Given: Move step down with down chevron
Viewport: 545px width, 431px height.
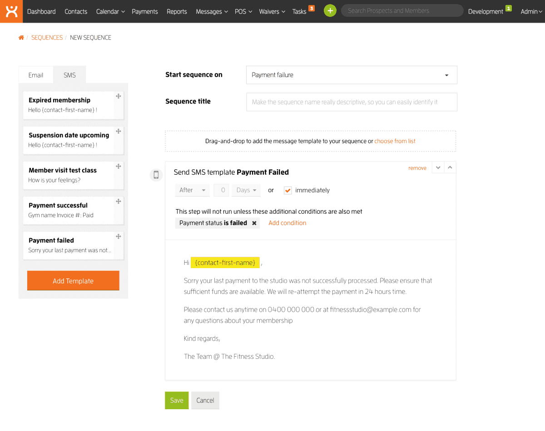Looking at the screenshot, I should 438,167.
